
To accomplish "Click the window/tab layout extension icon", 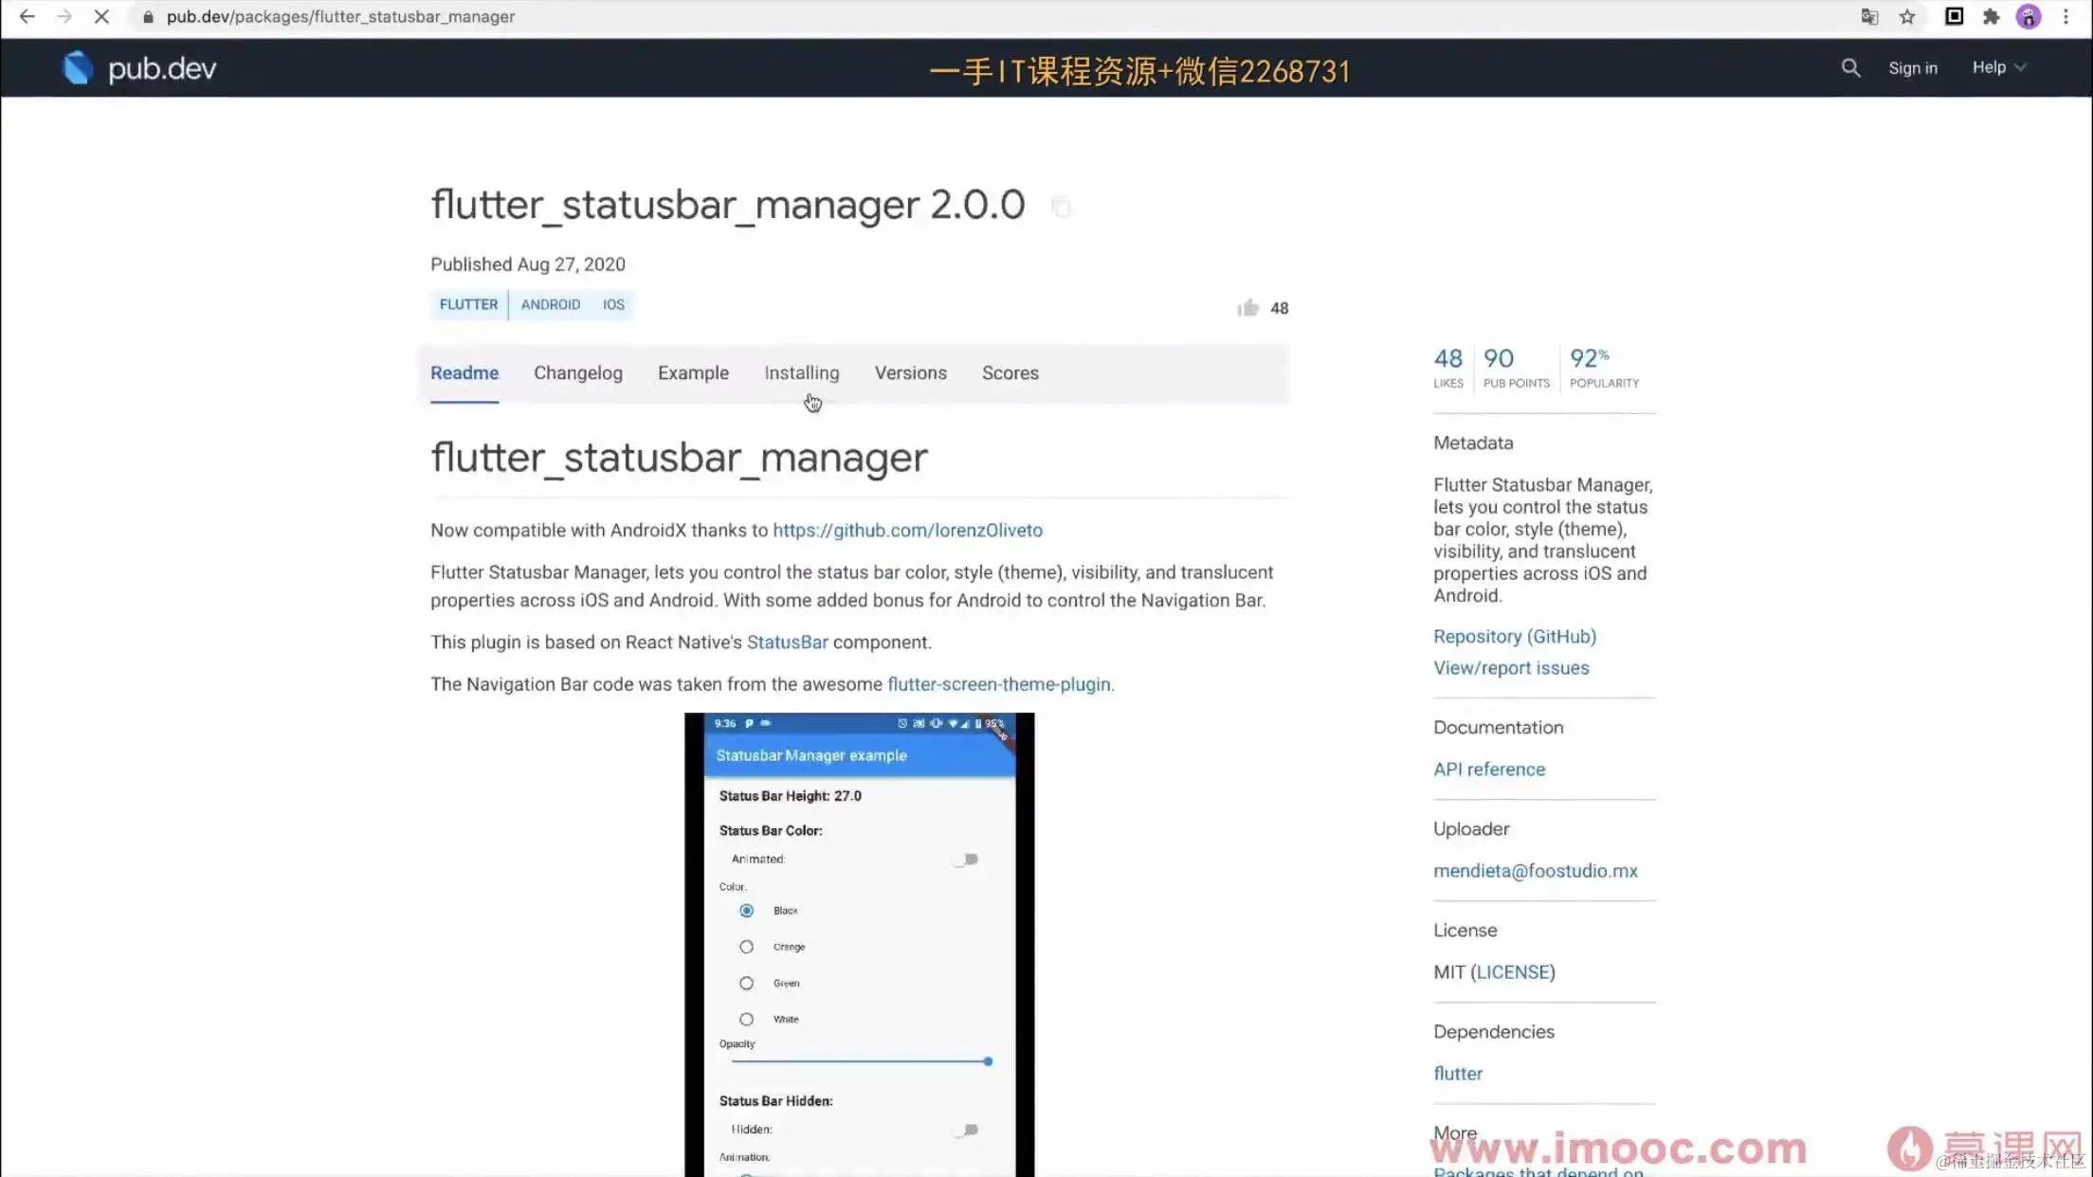I will point(1954,16).
